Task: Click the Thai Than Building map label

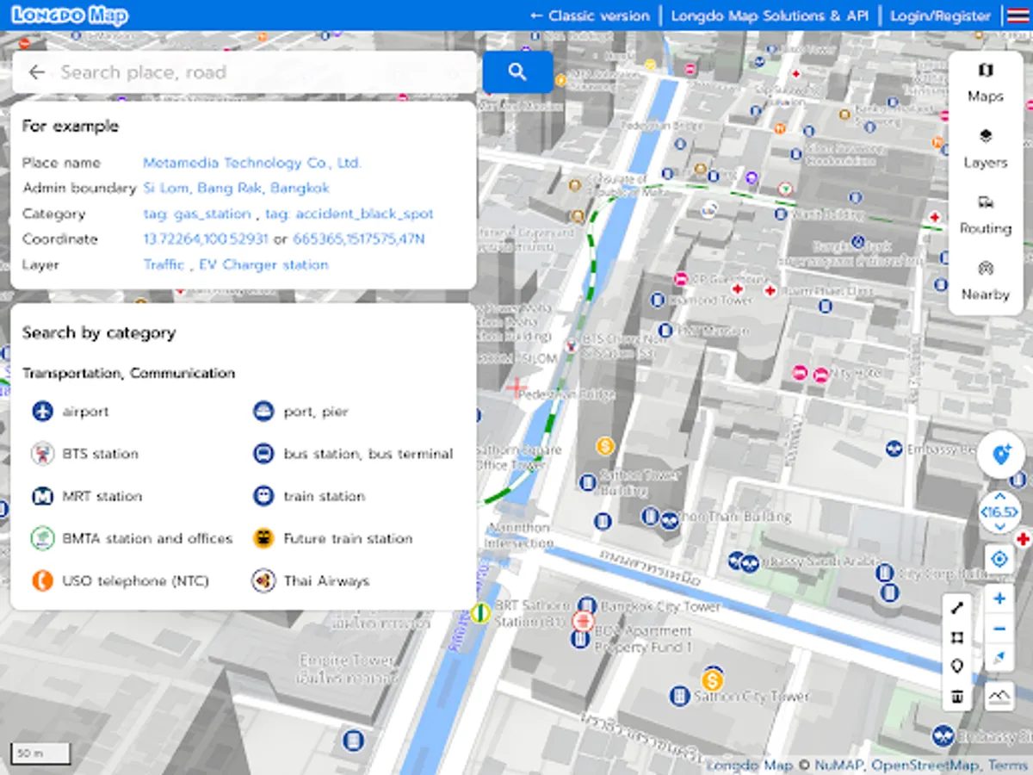Action: [x=734, y=517]
